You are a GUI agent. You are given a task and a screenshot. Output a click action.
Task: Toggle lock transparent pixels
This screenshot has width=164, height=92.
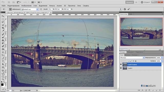coord(129,61)
